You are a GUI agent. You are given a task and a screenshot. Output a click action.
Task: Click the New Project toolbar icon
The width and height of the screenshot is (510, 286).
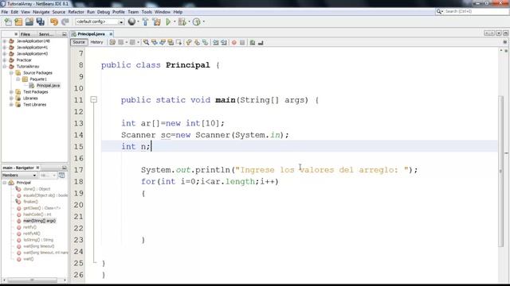coord(18,21)
